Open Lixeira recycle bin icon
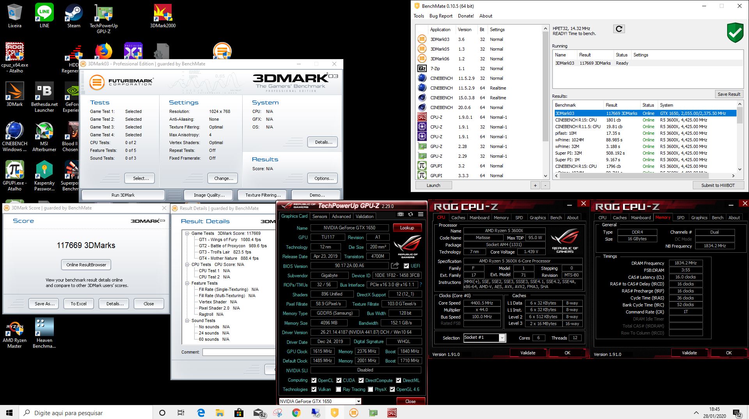 (14, 16)
